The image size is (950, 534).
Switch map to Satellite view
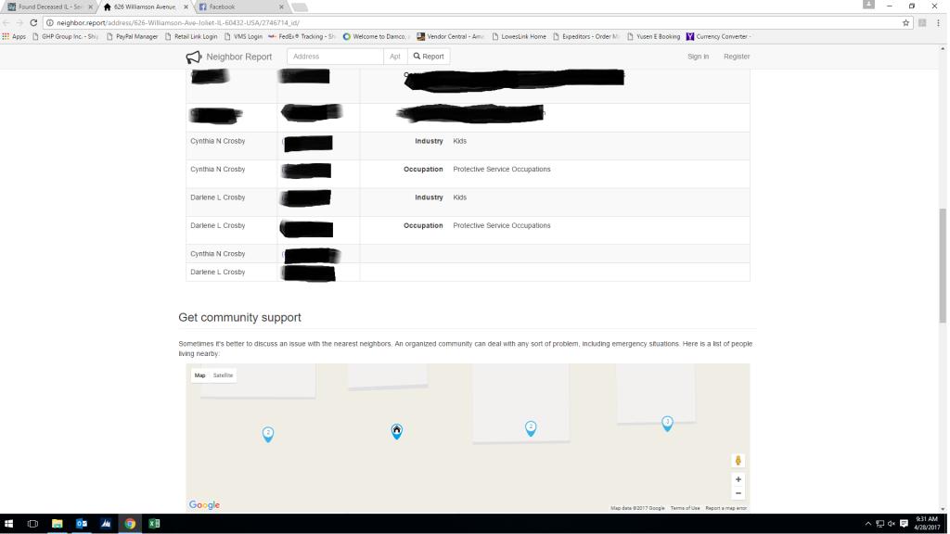[223, 375]
